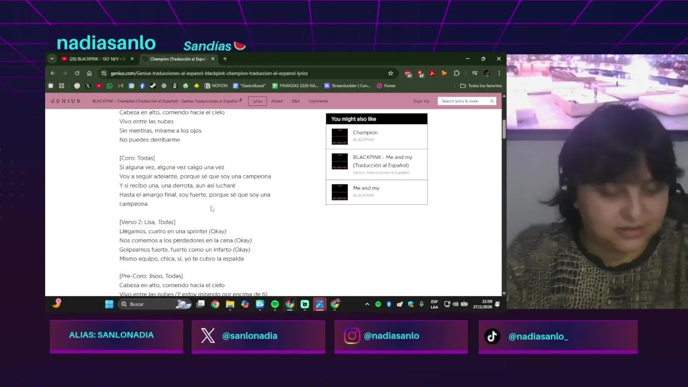Open the Steam bookmark icon
Viewport: 688px width, 387px height.
[x=153, y=86]
